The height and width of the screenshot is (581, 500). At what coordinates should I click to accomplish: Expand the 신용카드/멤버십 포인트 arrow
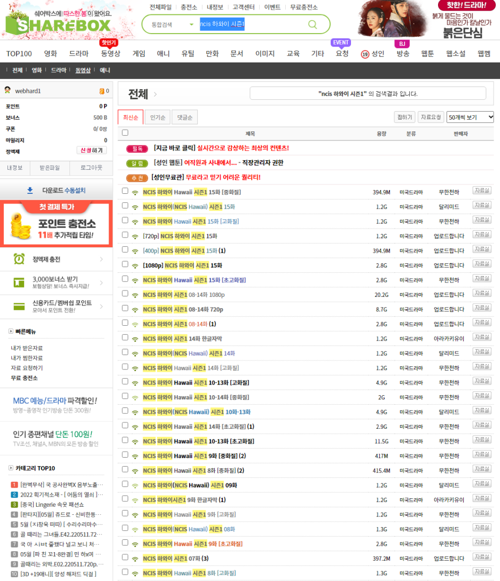point(101,307)
